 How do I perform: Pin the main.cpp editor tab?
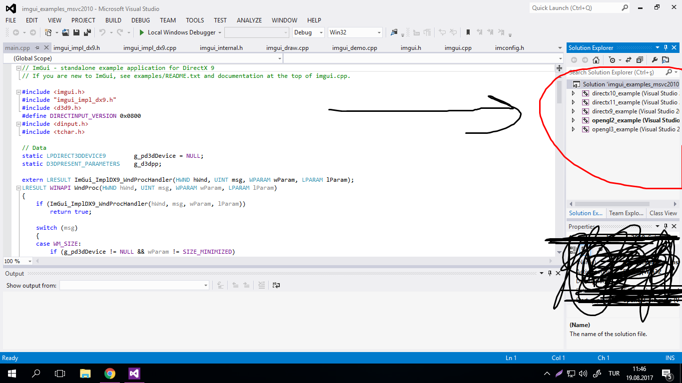pyautogui.click(x=38, y=48)
